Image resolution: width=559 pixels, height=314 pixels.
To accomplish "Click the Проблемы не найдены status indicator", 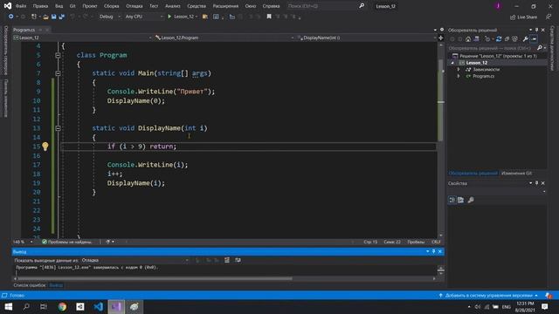I will pyautogui.click(x=67, y=242).
